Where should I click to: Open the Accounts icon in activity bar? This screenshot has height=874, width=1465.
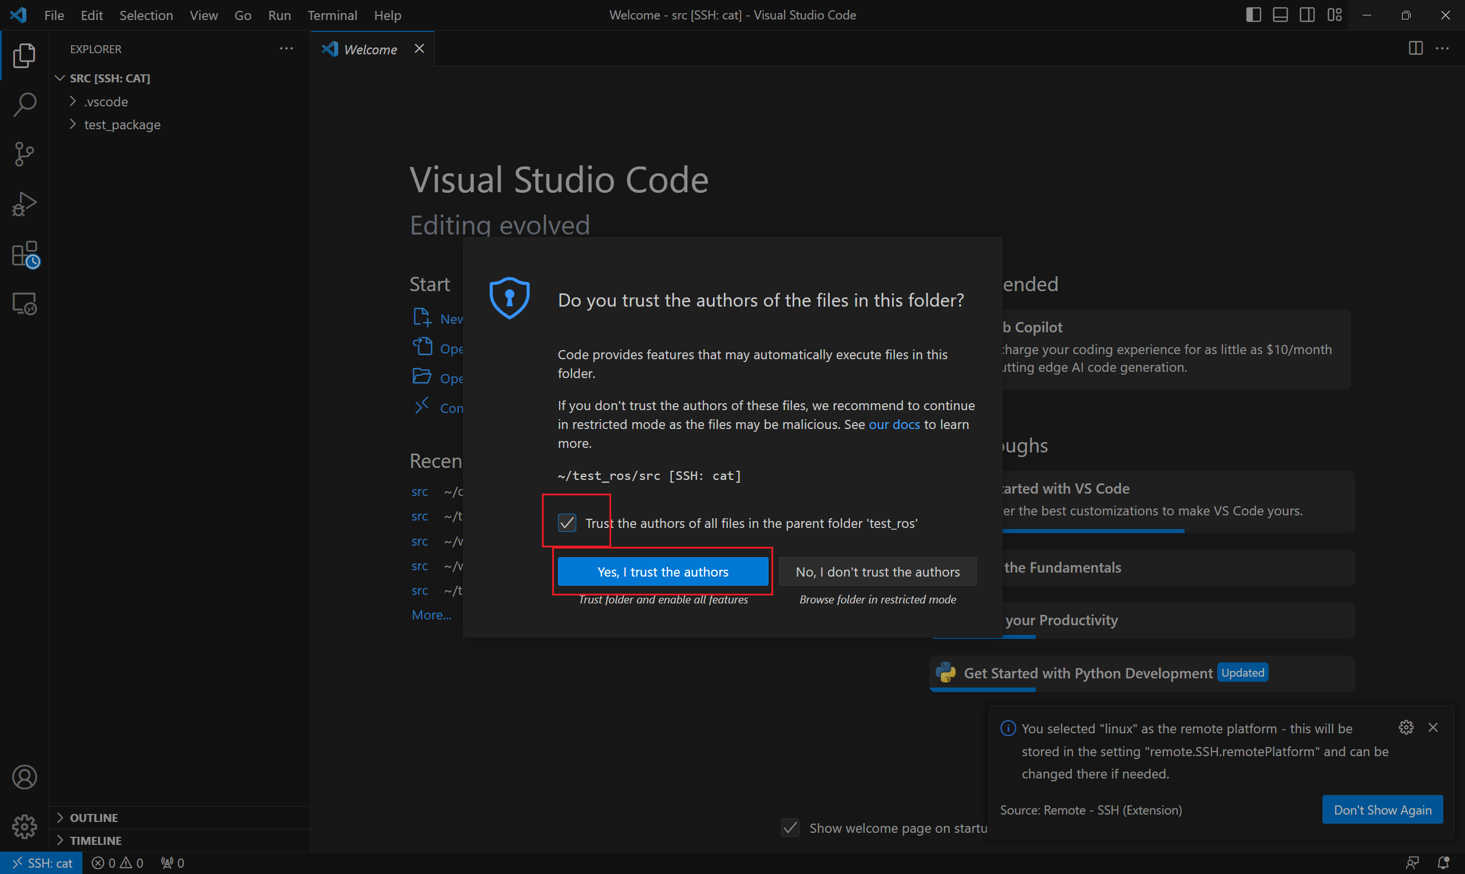click(x=24, y=777)
